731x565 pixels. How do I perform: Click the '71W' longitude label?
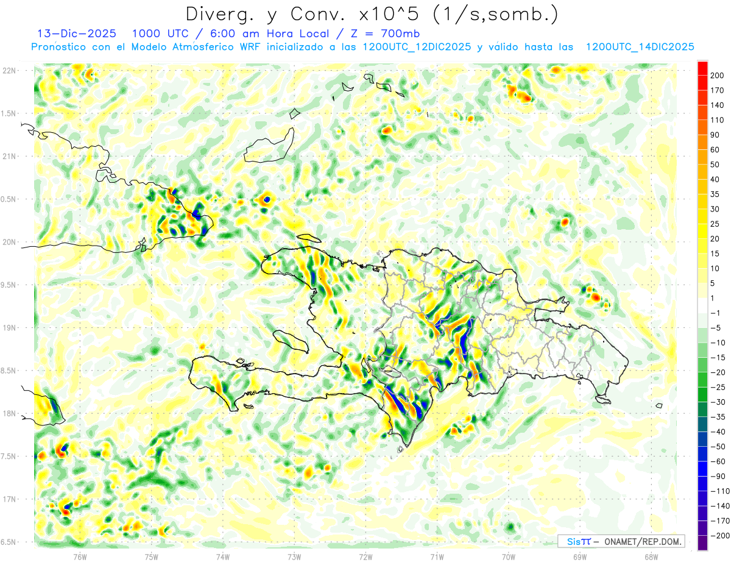[x=437, y=556]
